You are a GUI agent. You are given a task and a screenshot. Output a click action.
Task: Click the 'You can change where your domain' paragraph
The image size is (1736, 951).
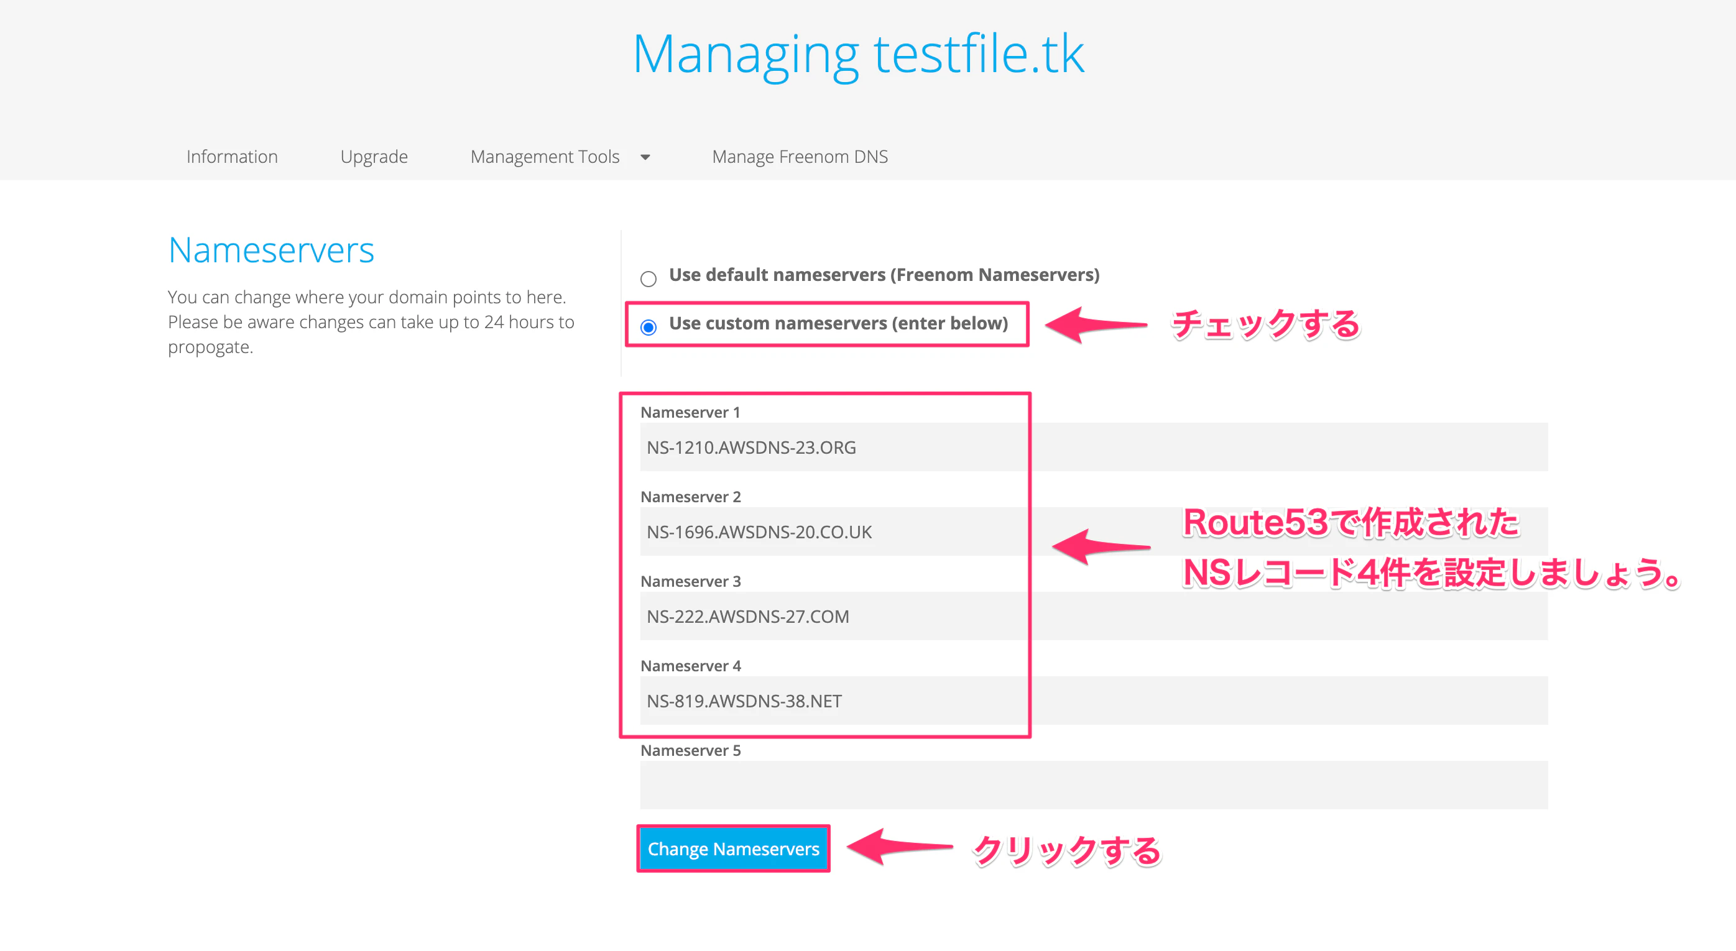tap(371, 322)
